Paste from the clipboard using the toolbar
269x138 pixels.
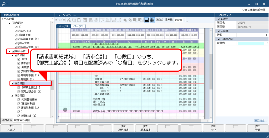tap(79, 20)
